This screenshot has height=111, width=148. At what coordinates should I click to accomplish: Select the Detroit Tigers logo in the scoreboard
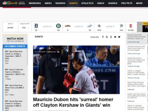click(36, 26)
